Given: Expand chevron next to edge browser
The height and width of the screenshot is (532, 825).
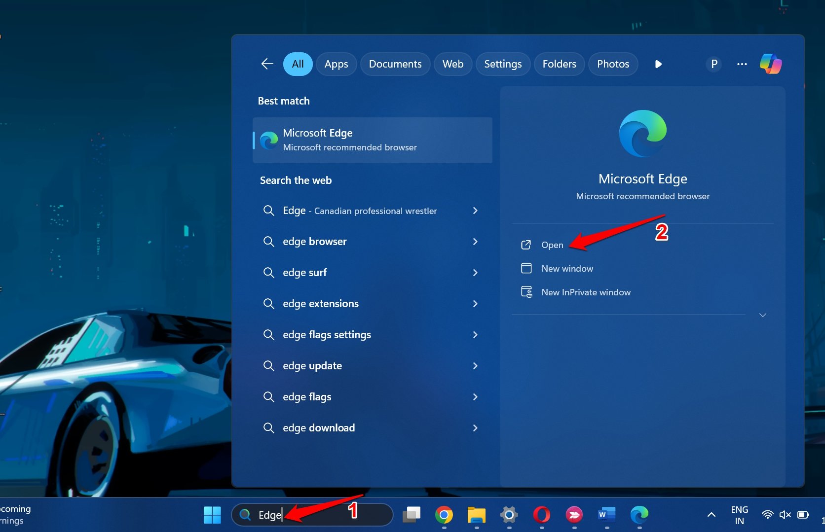Looking at the screenshot, I should [475, 242].
